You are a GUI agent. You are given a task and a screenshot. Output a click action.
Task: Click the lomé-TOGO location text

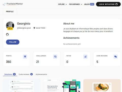(x=41, y=28)
